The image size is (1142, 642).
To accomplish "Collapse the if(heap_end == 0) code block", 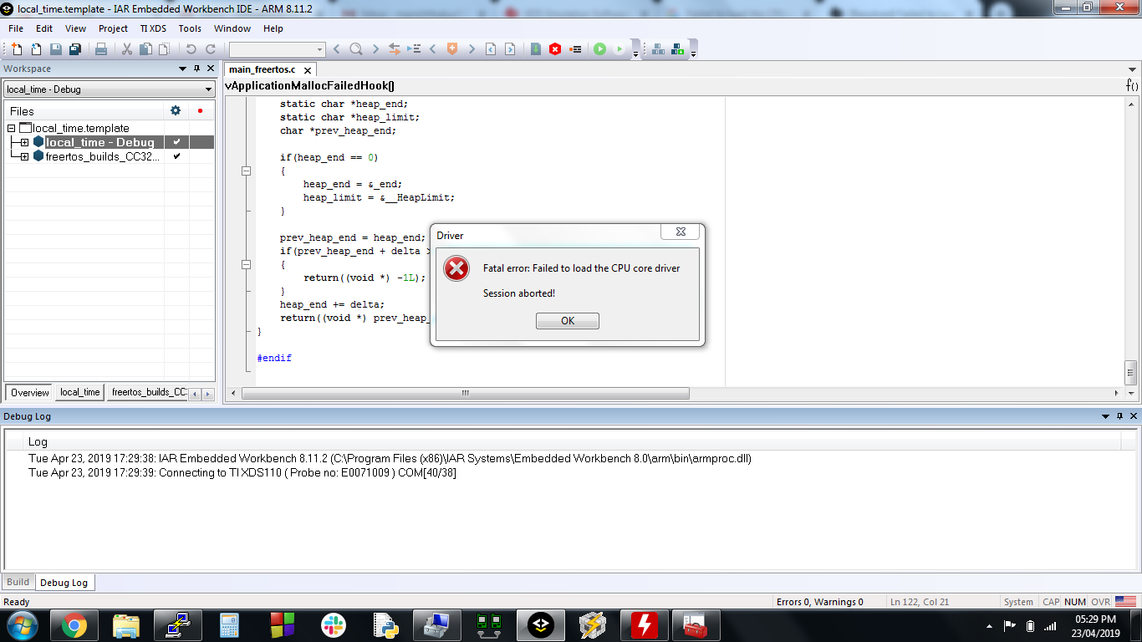I will (x=246, y=171).
